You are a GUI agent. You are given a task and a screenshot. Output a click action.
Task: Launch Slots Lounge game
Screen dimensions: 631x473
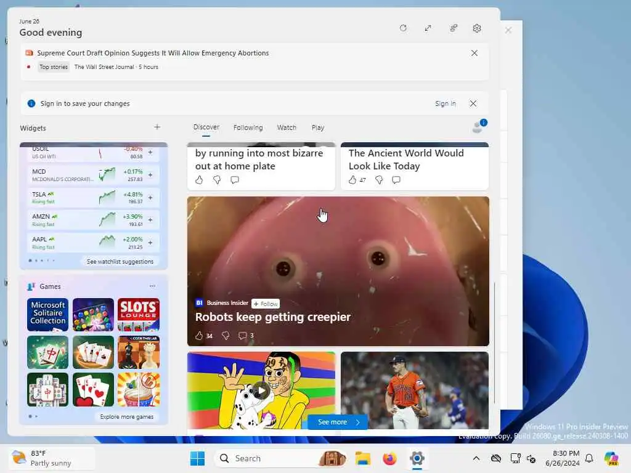click(x=139, y=315)
